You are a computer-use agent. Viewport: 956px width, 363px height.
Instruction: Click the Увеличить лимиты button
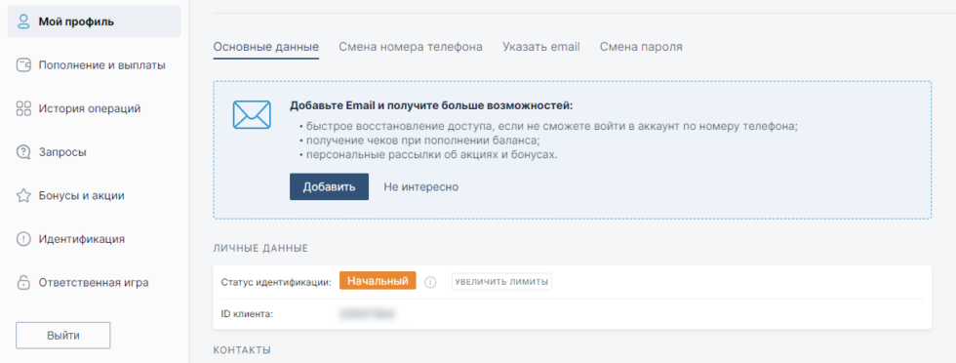coord(501,282)
